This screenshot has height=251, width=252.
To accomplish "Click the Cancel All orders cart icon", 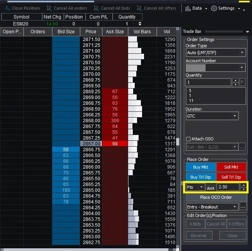I will click(x=49, y=8).
